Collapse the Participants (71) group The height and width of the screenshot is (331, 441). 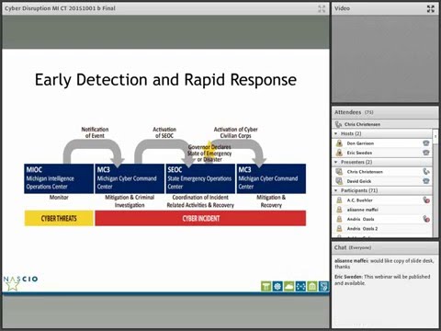coord(336,190)
